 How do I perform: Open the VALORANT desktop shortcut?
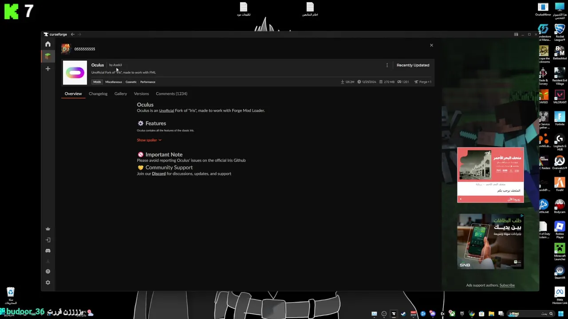[x=560, y=97]
